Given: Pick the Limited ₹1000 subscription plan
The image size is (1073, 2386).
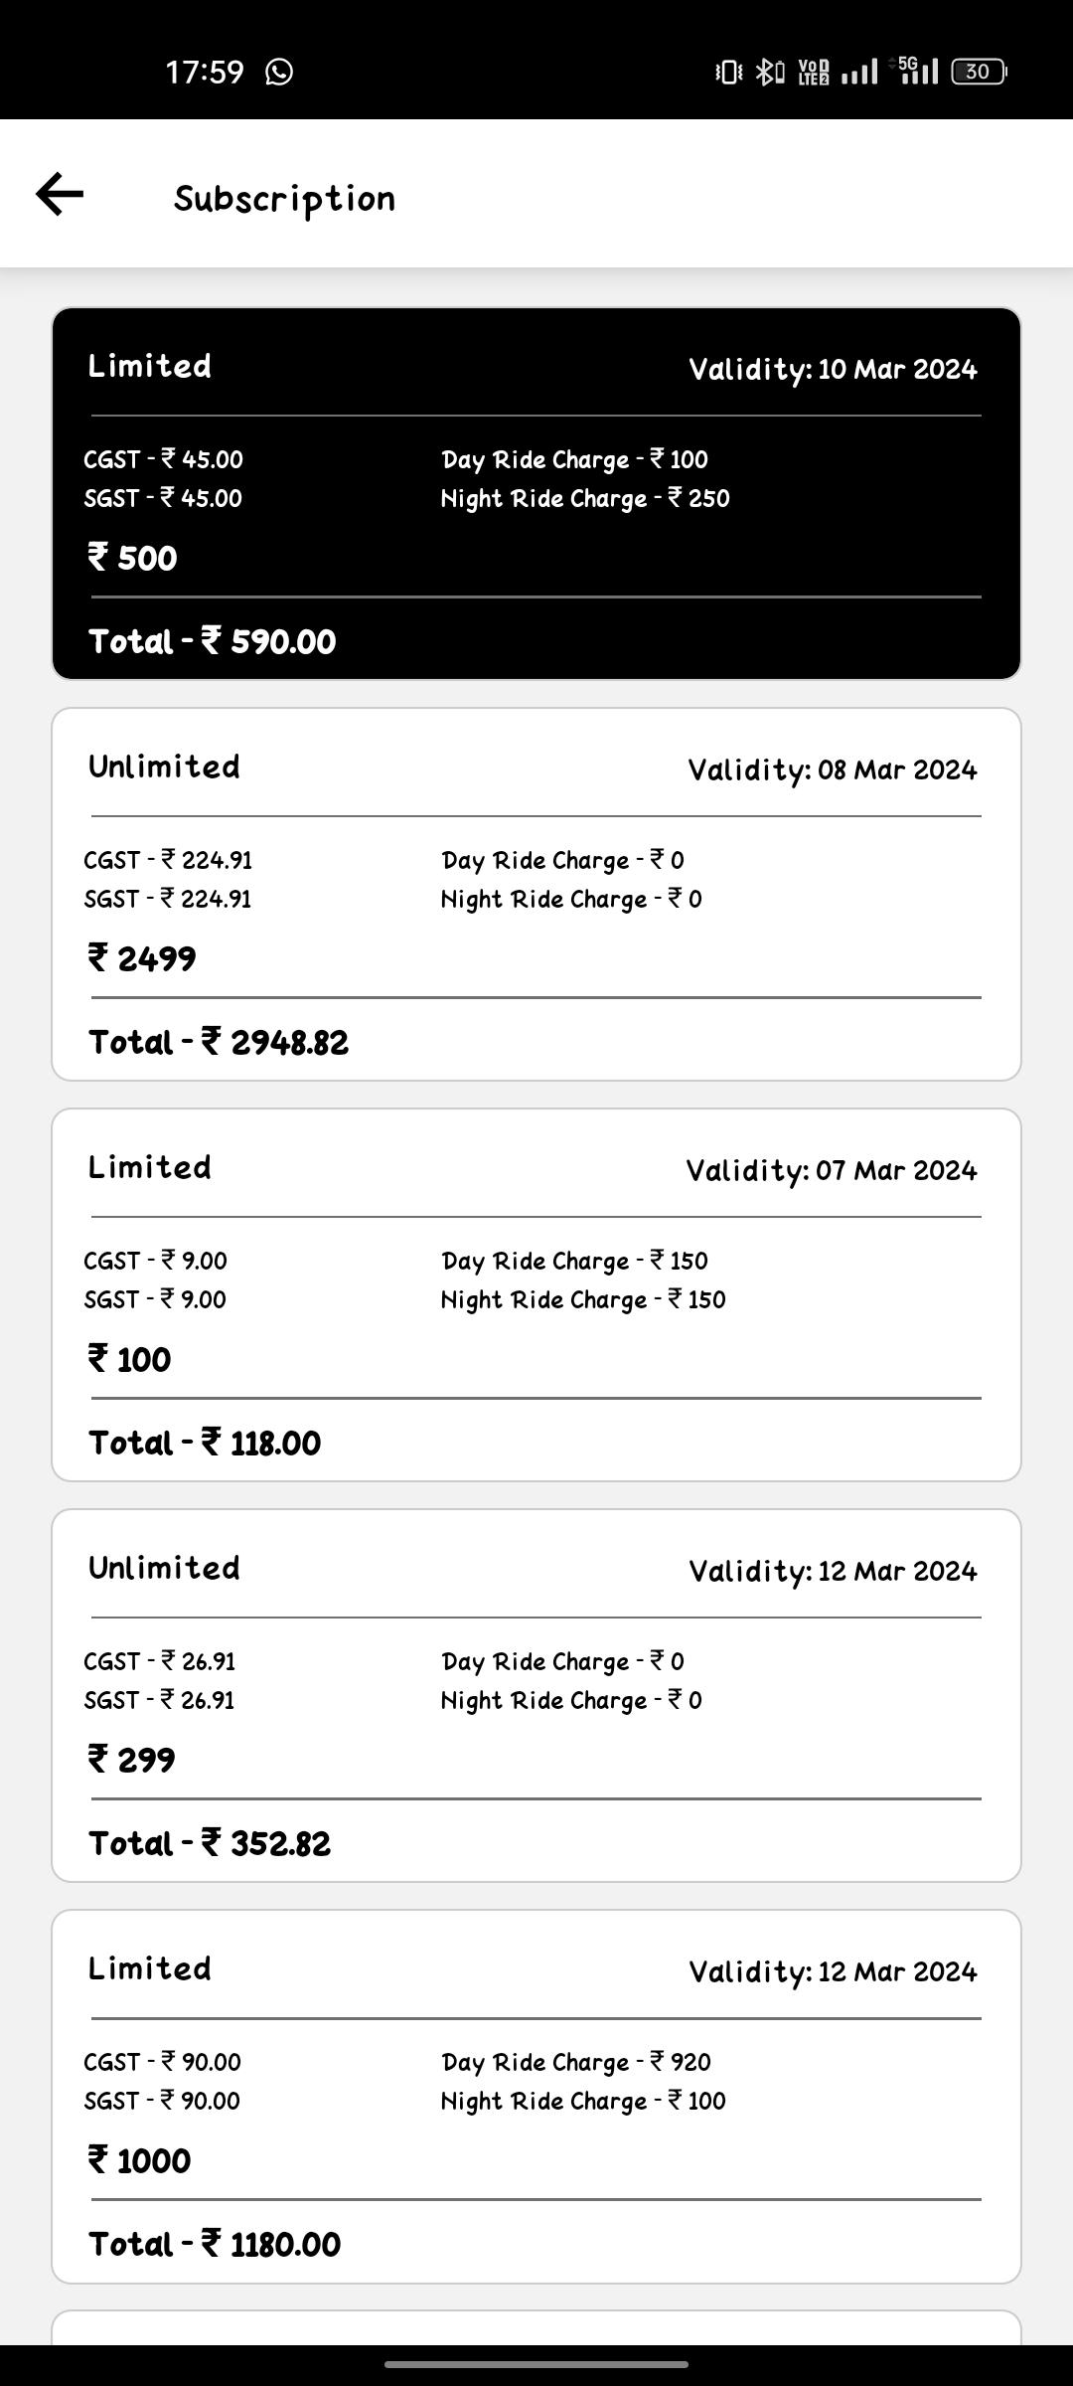Looking at the screenshot, I should tap(536, 2096).
